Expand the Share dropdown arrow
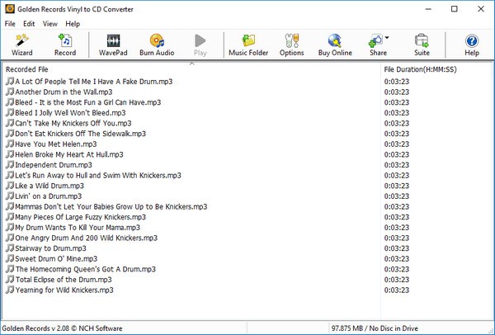Screen dimensions: 495x335 tap(387, 38)
